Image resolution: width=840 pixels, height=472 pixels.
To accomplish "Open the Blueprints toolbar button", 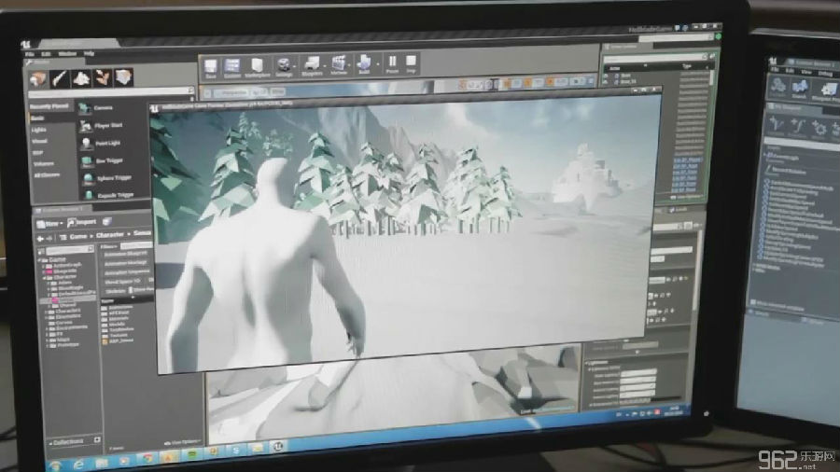I will (312, 66).
